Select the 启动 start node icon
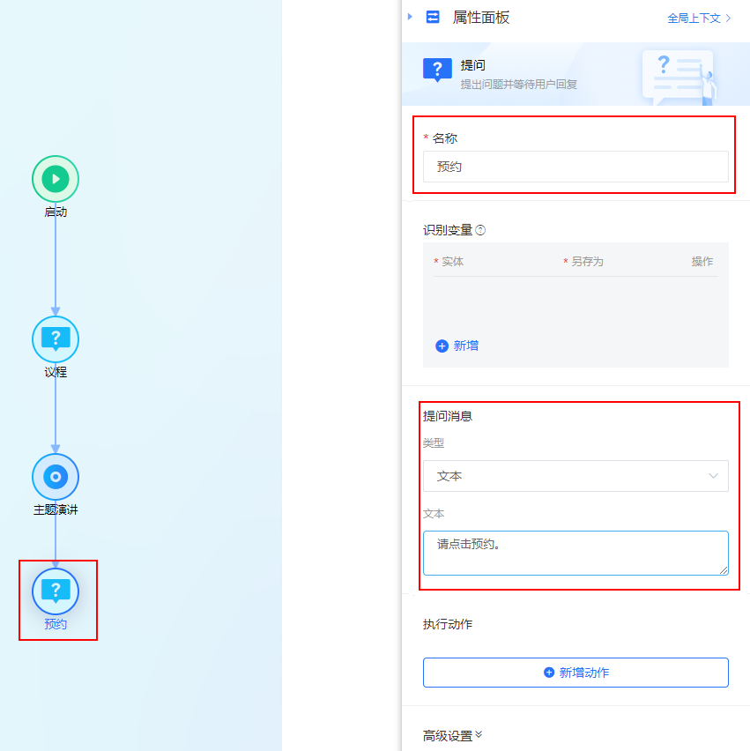This screenshot has width=750, height=751. (56, 179)
